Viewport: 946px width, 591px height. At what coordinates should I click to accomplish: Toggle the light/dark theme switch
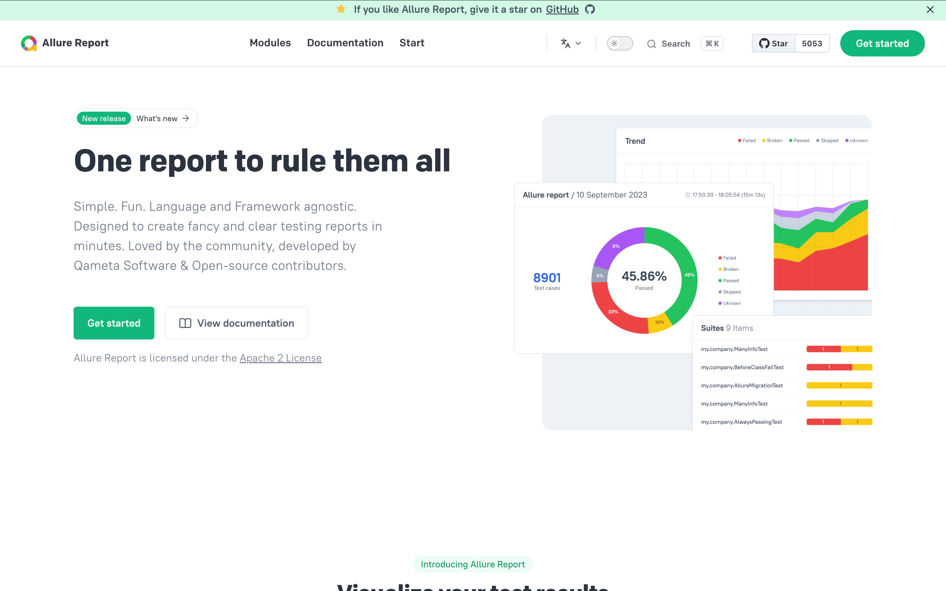click(x=619, y=43)
